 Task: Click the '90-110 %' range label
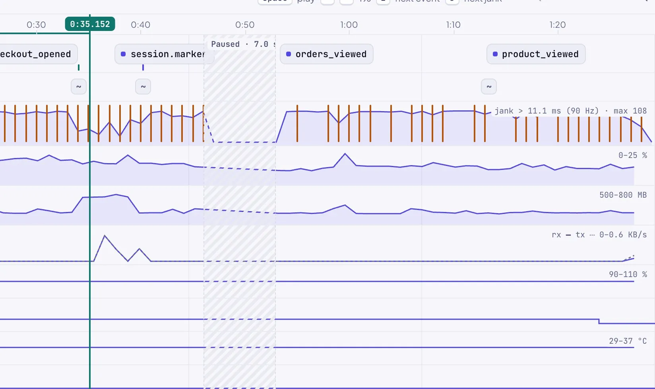coord(628,274)
